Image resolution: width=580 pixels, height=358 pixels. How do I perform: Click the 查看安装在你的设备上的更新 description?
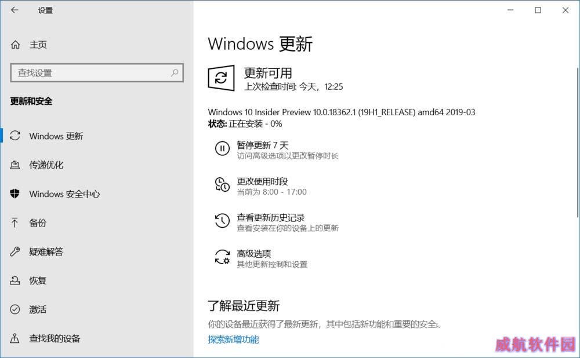pyautogui.click(x=288, y=228)
